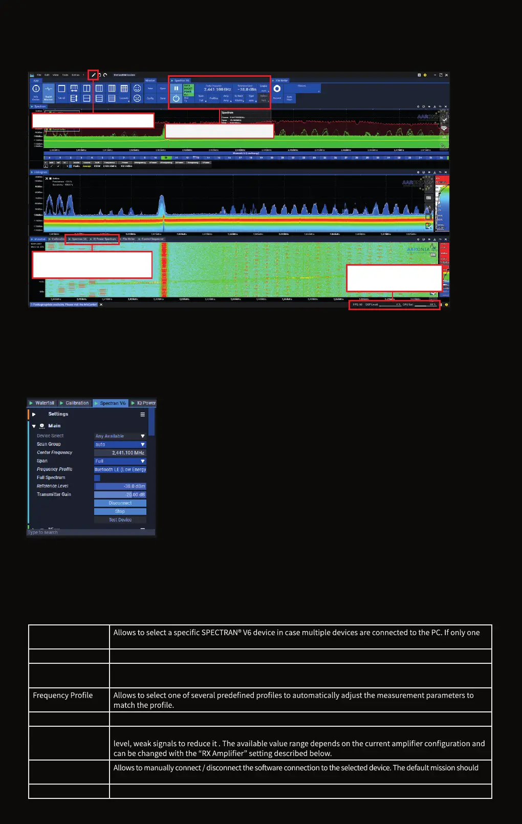Click the settings panel scrollbar
522x824 pixels.
click(151, 422)
